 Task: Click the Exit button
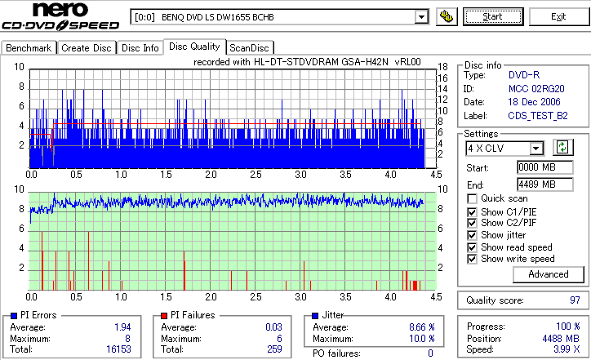pyautogui.click(x=558, y=16)
